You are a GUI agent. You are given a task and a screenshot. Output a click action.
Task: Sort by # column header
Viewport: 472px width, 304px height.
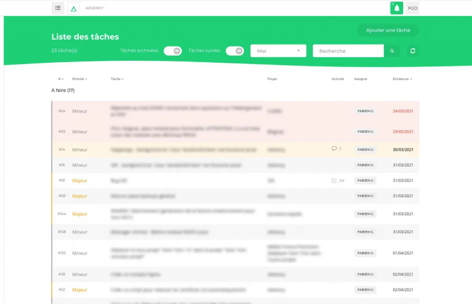[61, 79]
